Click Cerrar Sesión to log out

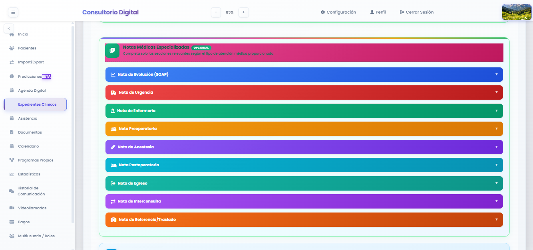tap(417, 12)
